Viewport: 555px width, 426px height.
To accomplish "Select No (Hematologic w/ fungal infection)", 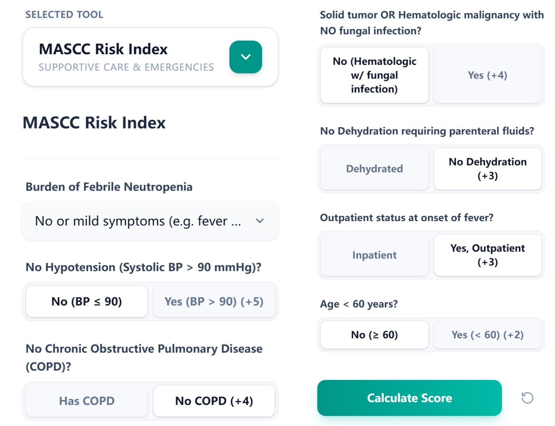I will pos(374,75).
